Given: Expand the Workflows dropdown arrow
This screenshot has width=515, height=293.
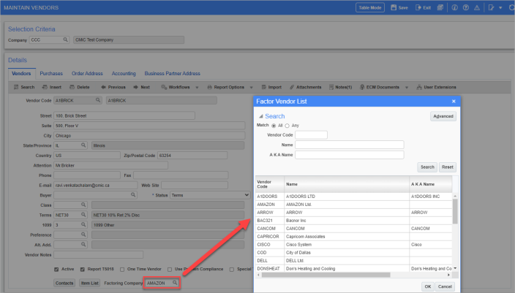Looking at the screenshot, I should 197,87.
